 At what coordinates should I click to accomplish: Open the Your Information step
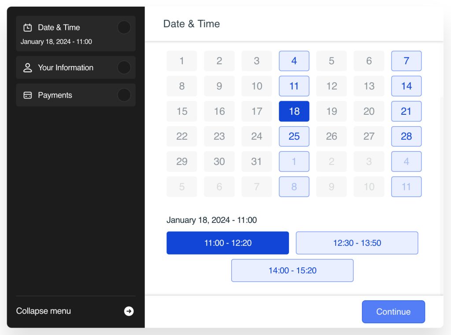pos(66,68)
